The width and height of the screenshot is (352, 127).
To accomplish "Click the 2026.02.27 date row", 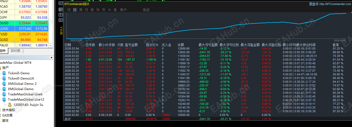I will click(x=72, y=60).
